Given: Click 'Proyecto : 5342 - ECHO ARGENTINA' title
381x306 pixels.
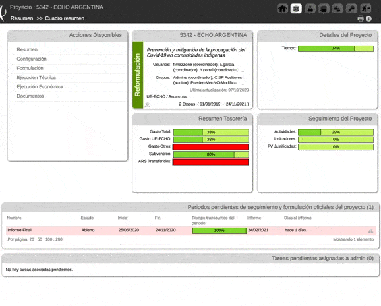Looking at the screenshot, I should (x=57, y=7).
